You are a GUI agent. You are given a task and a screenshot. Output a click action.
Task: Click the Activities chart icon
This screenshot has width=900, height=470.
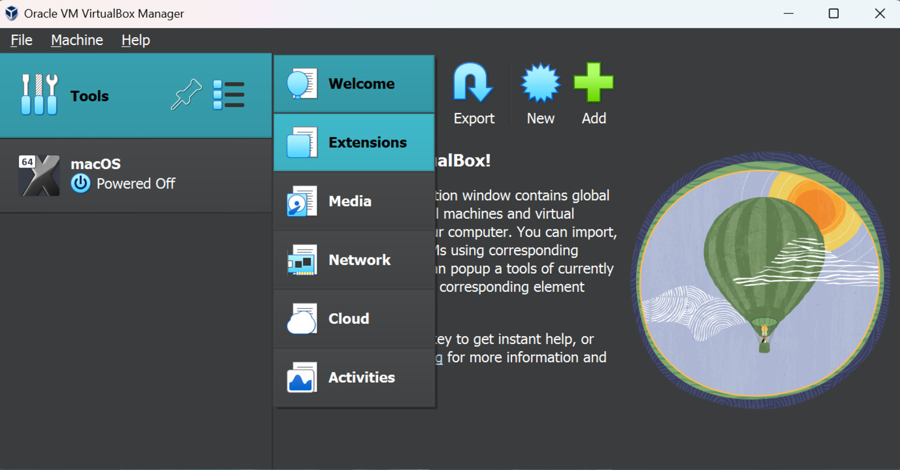302,377
